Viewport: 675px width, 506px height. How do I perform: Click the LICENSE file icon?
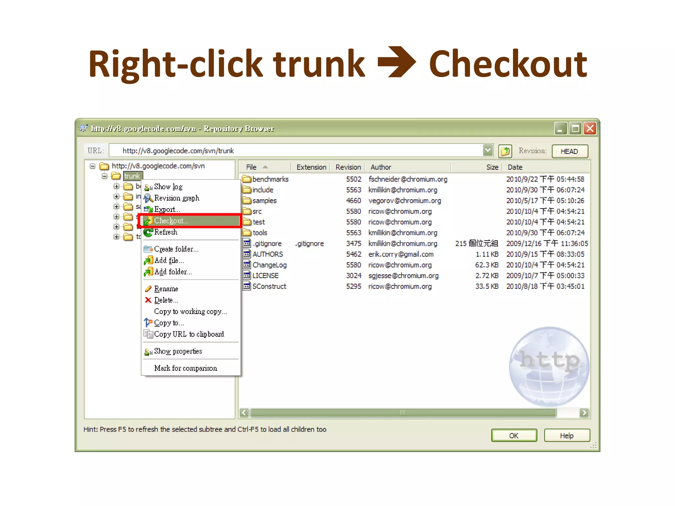247,275
